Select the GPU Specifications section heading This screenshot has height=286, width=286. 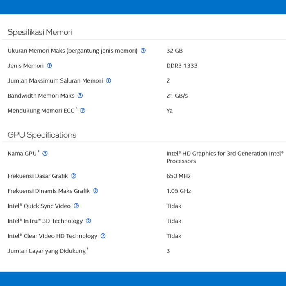pos(42,135)
